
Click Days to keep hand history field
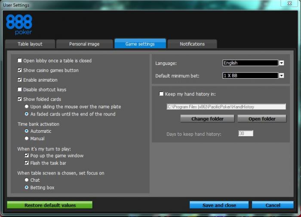tap(246, 134)
